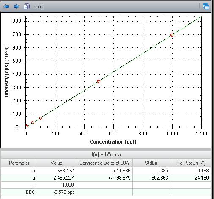The image size is (214, 199).
Task: Select the blank calibration point at origin
Action: 26,126
